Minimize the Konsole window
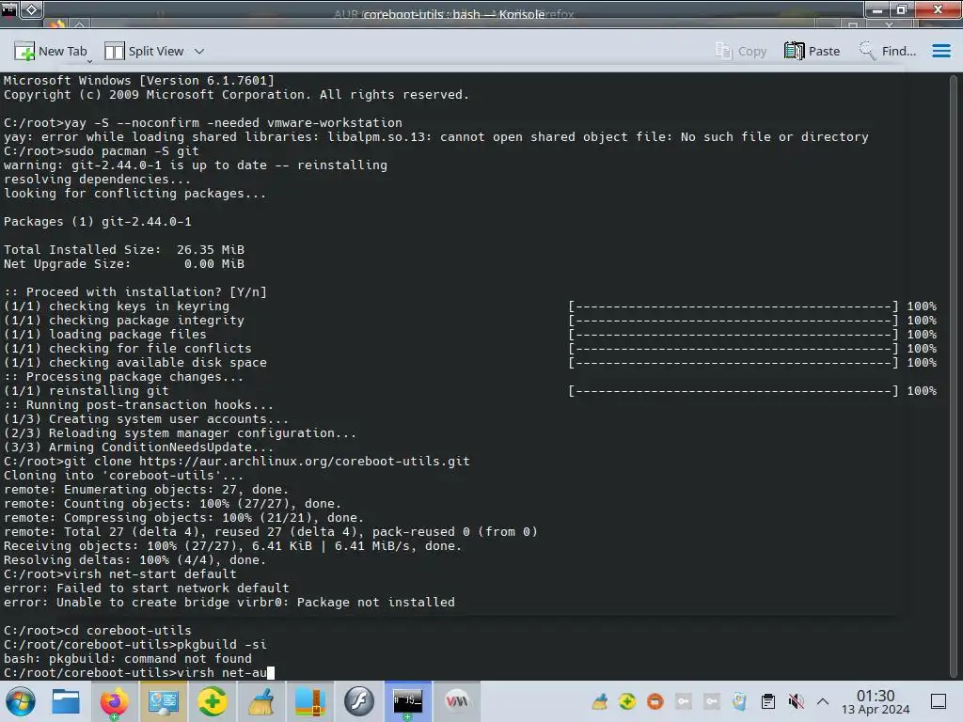 877,9
